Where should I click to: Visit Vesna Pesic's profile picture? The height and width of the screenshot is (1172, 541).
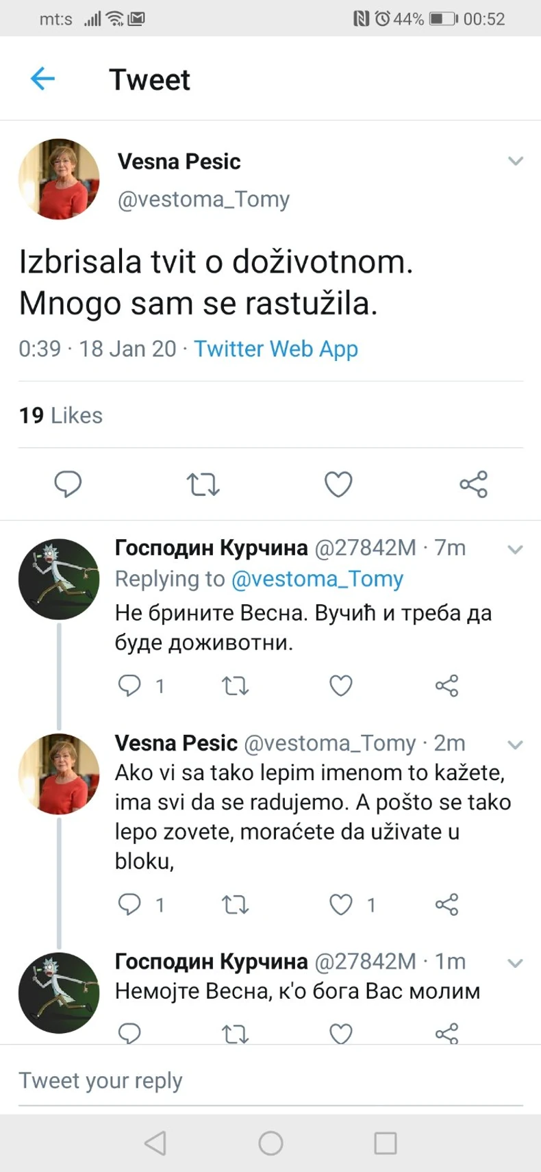(x=59, y=179)
